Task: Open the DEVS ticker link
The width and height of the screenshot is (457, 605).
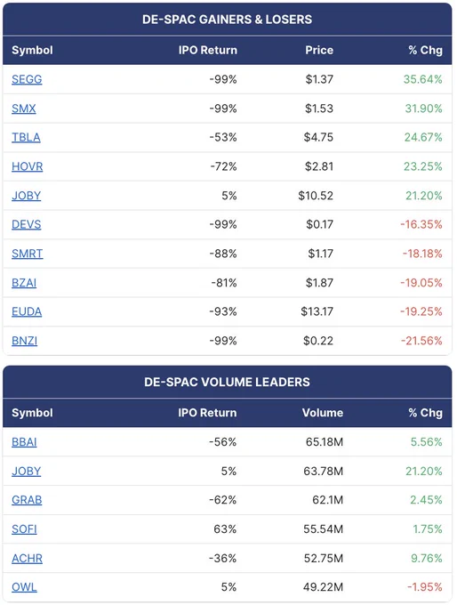Action: 26,224
